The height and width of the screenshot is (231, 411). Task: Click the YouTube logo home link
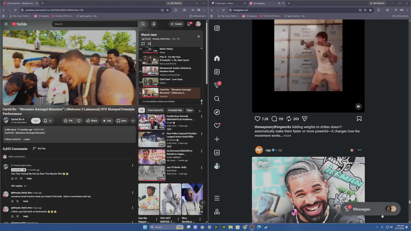(x=19, y=24)
